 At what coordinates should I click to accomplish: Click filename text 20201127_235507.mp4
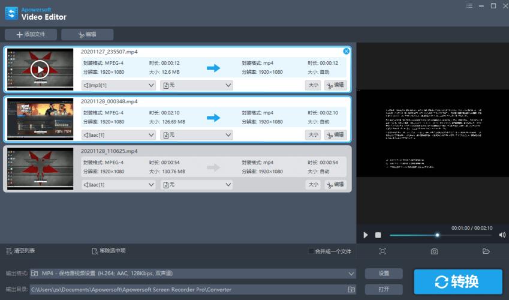tap(109, 52)
